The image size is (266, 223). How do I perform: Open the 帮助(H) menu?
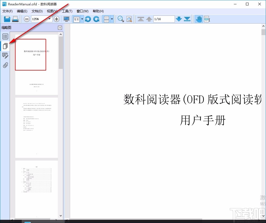pyautogui.click(x=98, y=11)
